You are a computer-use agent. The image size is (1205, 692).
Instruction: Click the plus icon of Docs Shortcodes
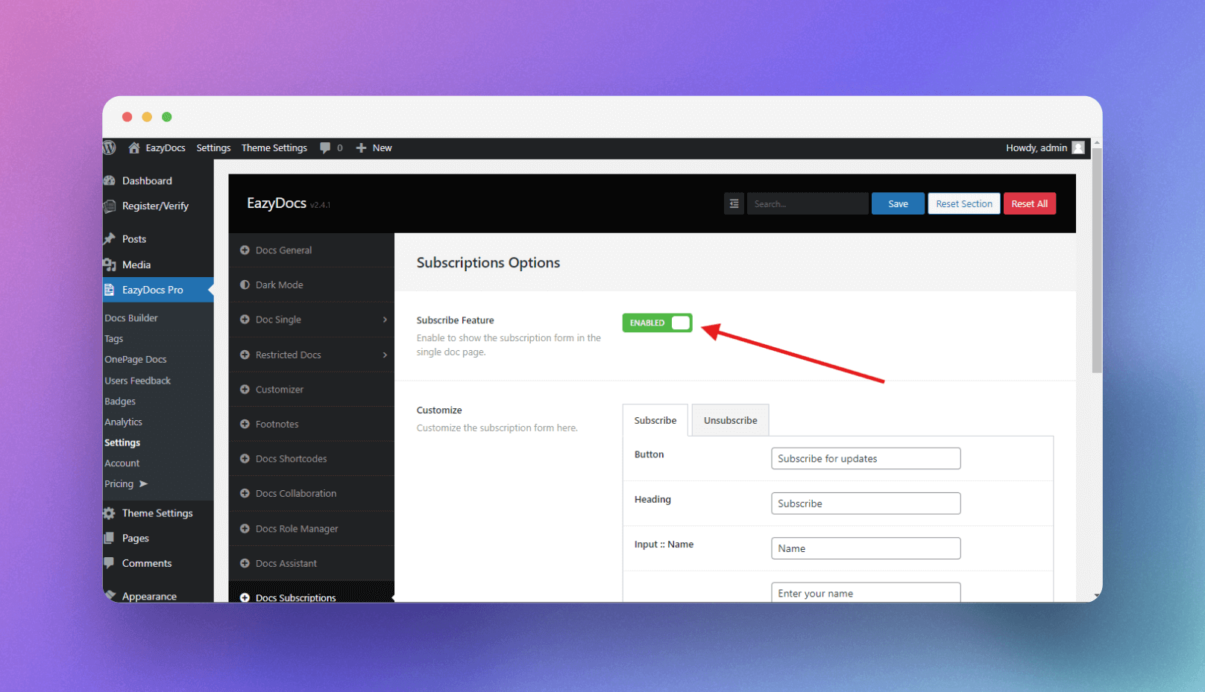(245, 459)
